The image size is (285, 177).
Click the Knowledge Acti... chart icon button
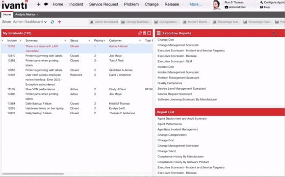click(x=226, y=22)
